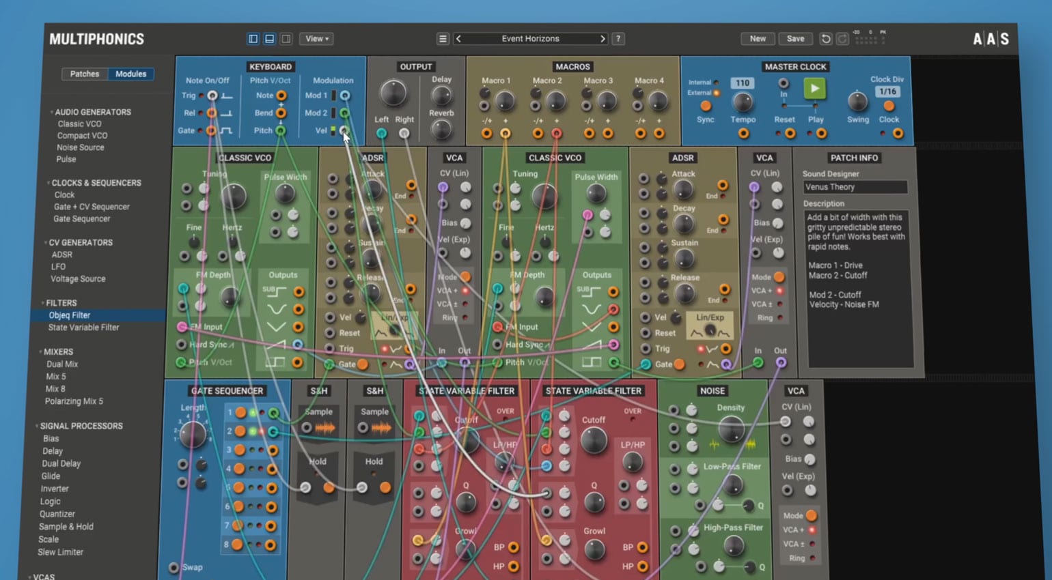The image size is (1052, 580).
Task: Select the Modules tab
Action: pyautogui.click(x=130, y=74)
